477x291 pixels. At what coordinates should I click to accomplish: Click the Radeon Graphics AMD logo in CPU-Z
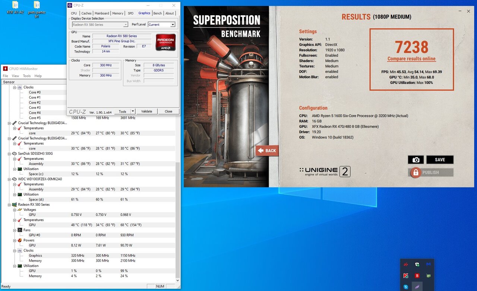[x=166, y=42]
